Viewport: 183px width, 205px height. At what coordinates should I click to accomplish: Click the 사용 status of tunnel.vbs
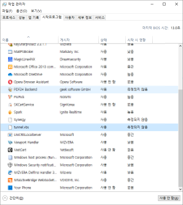click(x=104, y=127)
